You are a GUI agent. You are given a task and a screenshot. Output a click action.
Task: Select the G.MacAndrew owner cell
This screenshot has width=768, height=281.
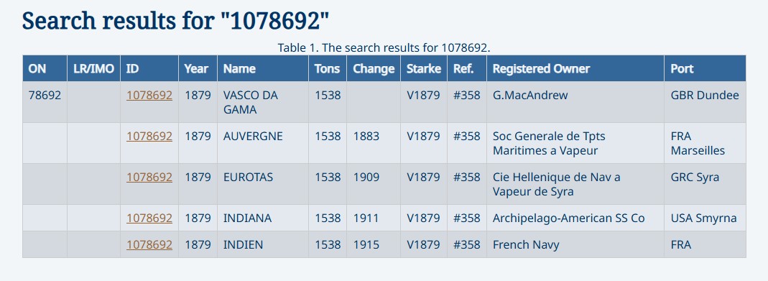coord(575,102)
